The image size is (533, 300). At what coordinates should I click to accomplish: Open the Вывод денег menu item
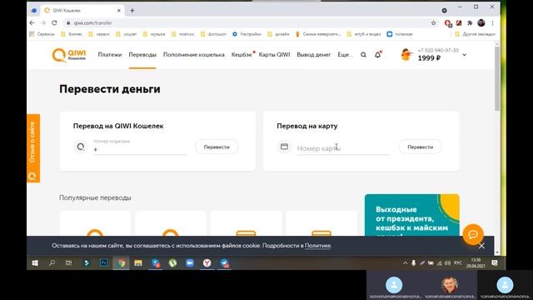pyautogui.click(x=313, y=55)
